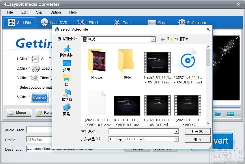Click the Convert button in Getting Started guide

(40, 98)
